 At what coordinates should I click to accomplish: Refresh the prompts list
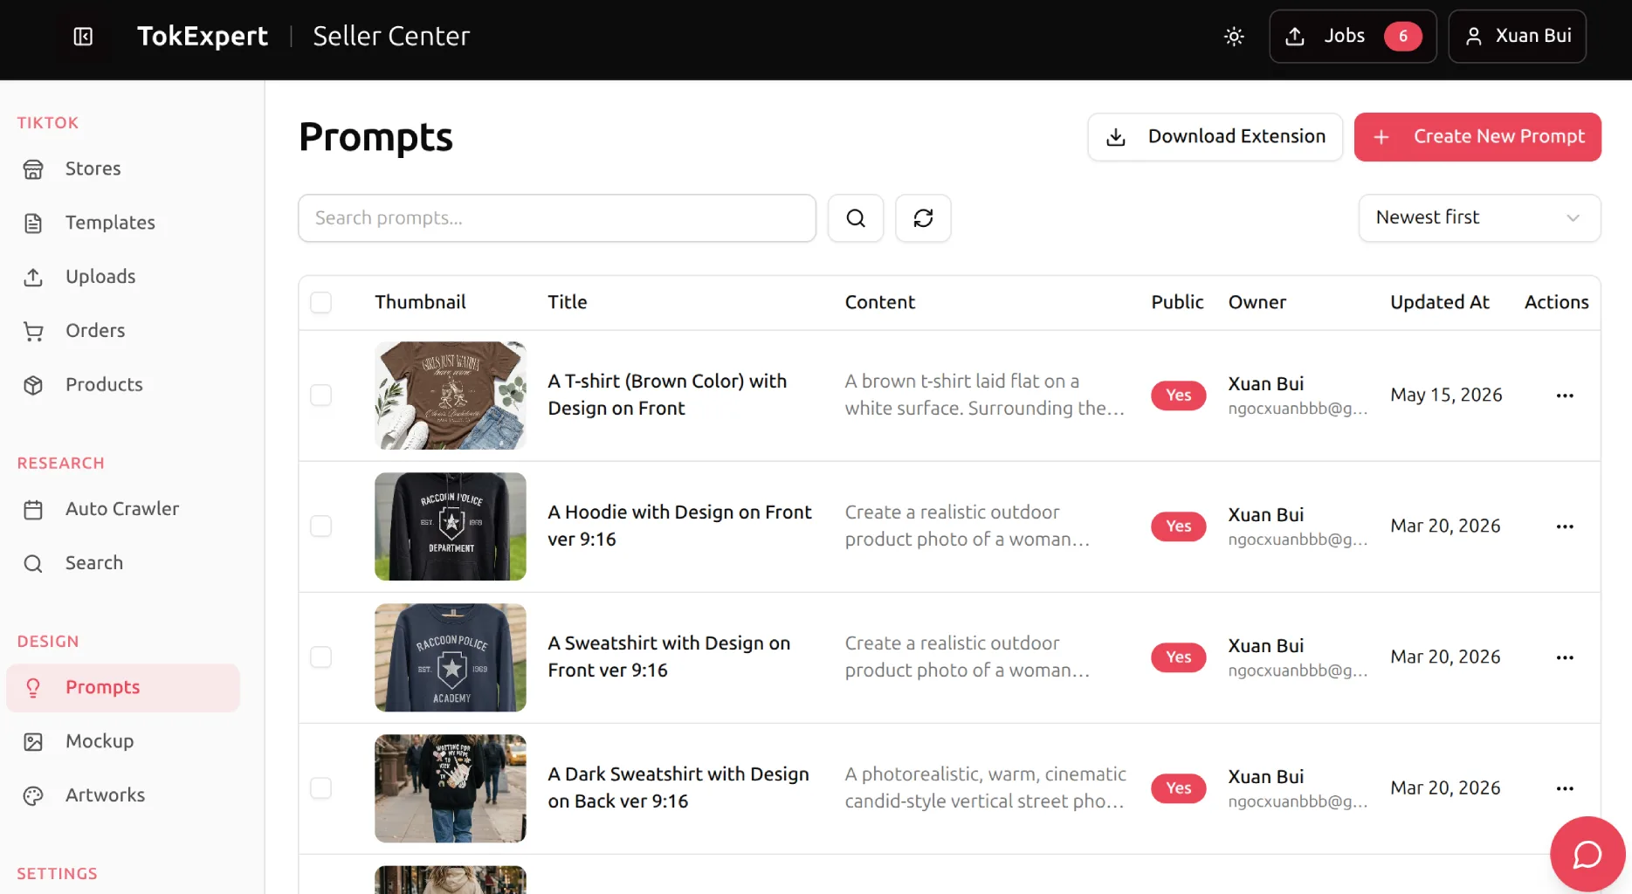click(x=923, y=218)
